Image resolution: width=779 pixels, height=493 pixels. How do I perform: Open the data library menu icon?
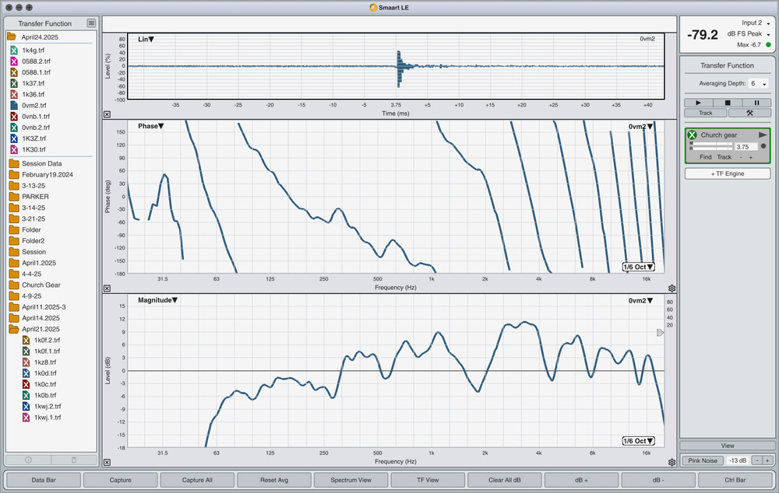click(91, 23)
